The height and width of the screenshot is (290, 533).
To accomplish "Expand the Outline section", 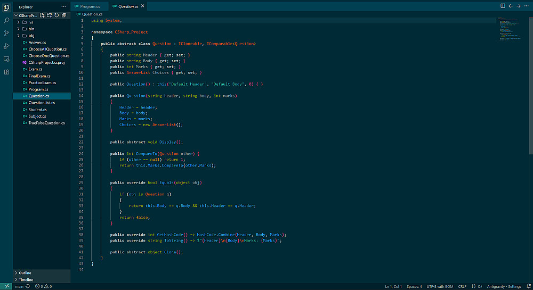I will (x=25, y=273).
